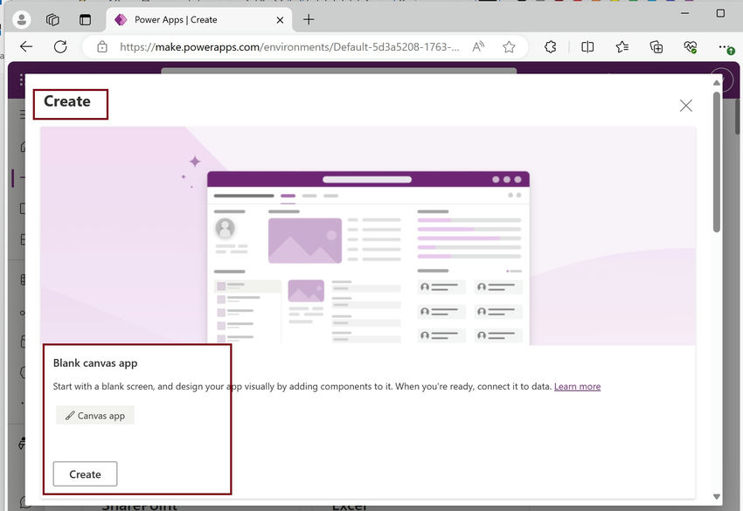Open the Favorites list icon
Screen dimensions: 743x511
pyautogui.click(x=621, y=47)
